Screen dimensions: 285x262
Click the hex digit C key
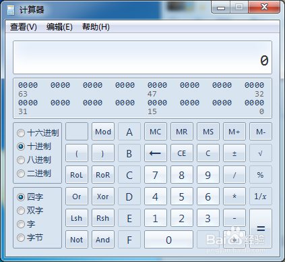point(129,175)
